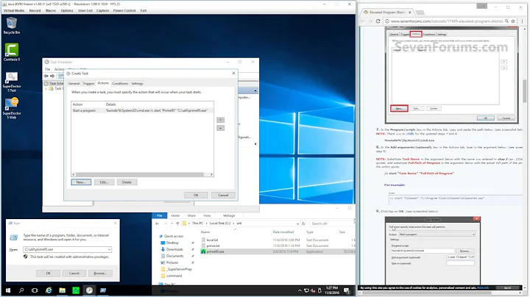Click the Edit... button in Create Task

(x=104, y=182)
